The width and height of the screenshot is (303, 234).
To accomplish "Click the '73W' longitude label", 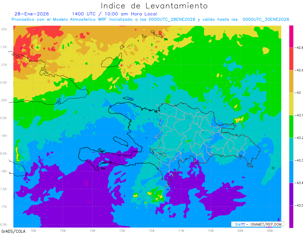I will 122,230.
